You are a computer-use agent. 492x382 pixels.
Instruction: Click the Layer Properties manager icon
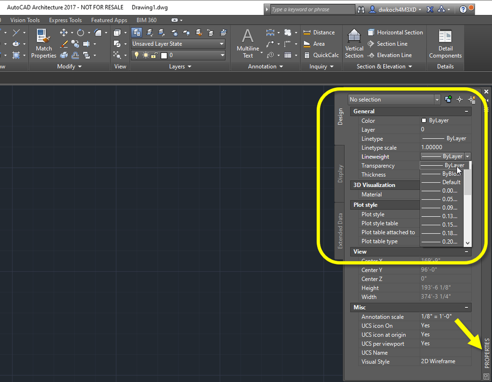point(136,32)
